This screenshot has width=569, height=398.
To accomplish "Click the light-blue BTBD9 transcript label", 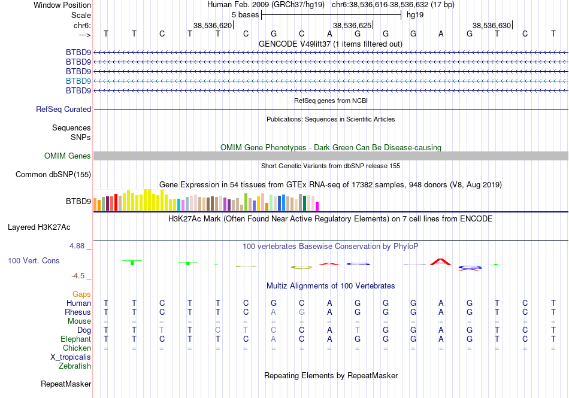I will tap(78, 81).
